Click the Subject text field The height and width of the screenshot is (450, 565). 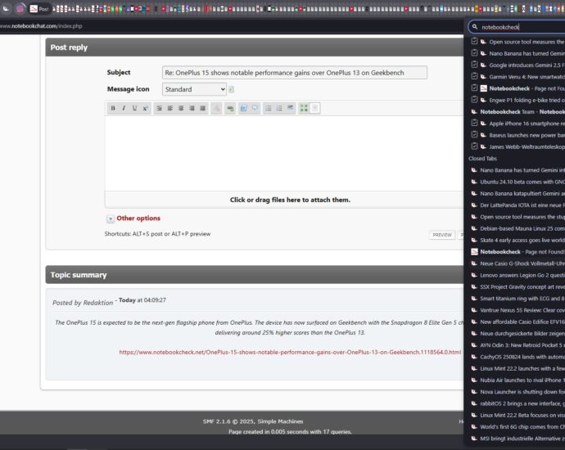[294, 73]
